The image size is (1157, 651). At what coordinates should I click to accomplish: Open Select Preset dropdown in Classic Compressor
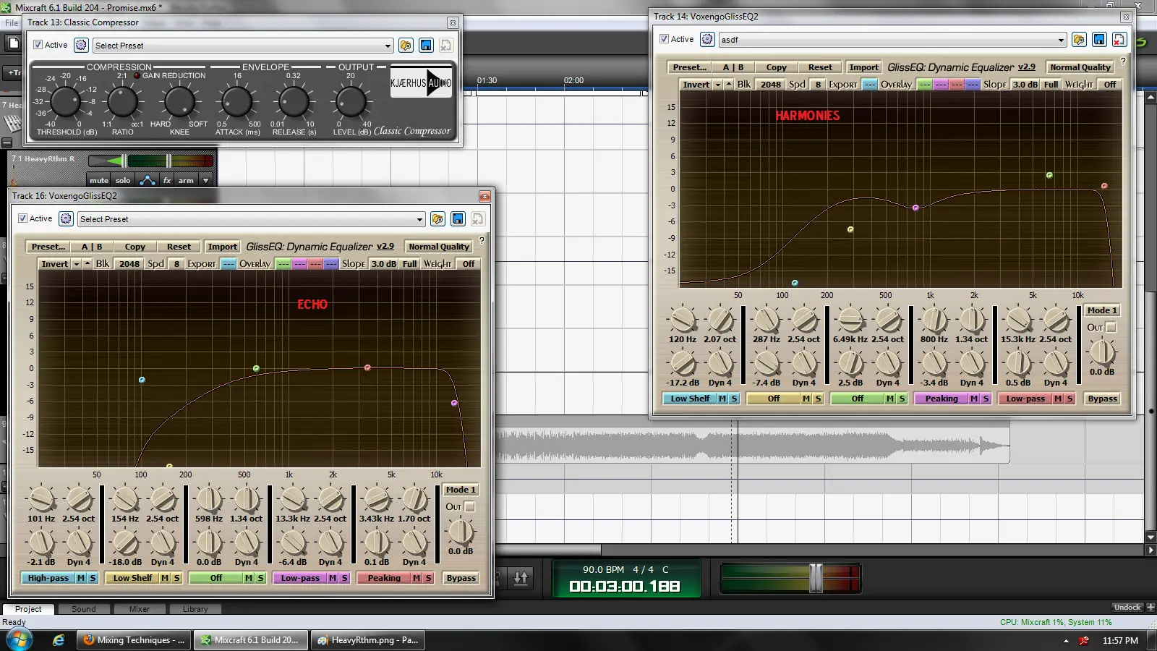[x=243, y=46]
